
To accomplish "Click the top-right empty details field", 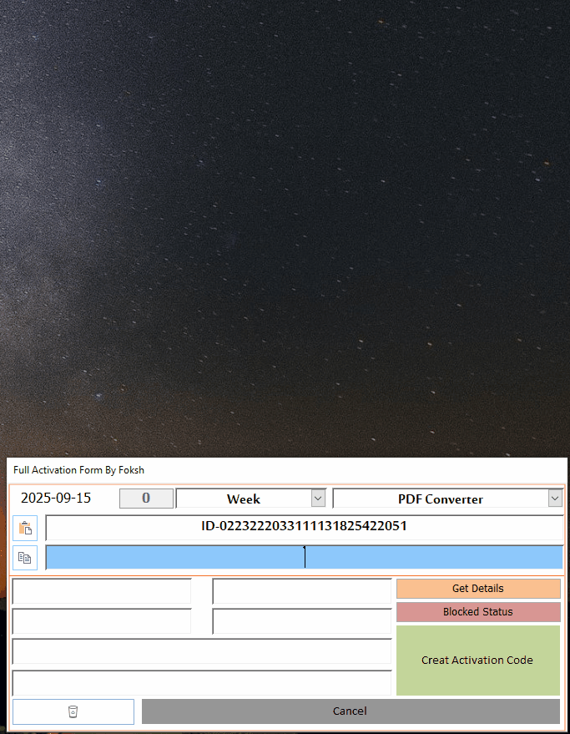I will (301, 591).
